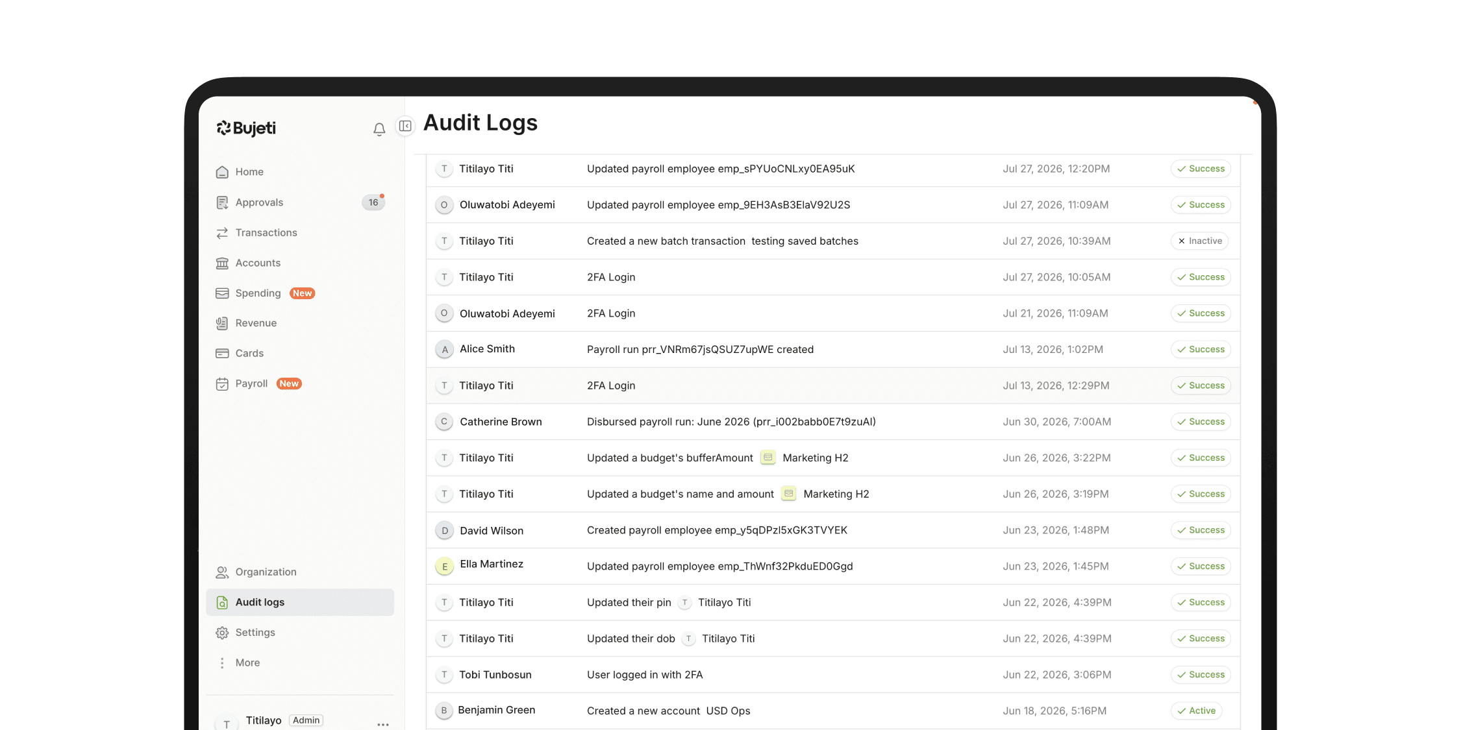This screenshot has width=1461, height=730.
Task: Click 'Updated payroll employee emp_9EH3AsB3ElaV92U2S' entry
Action: (718, 205)
